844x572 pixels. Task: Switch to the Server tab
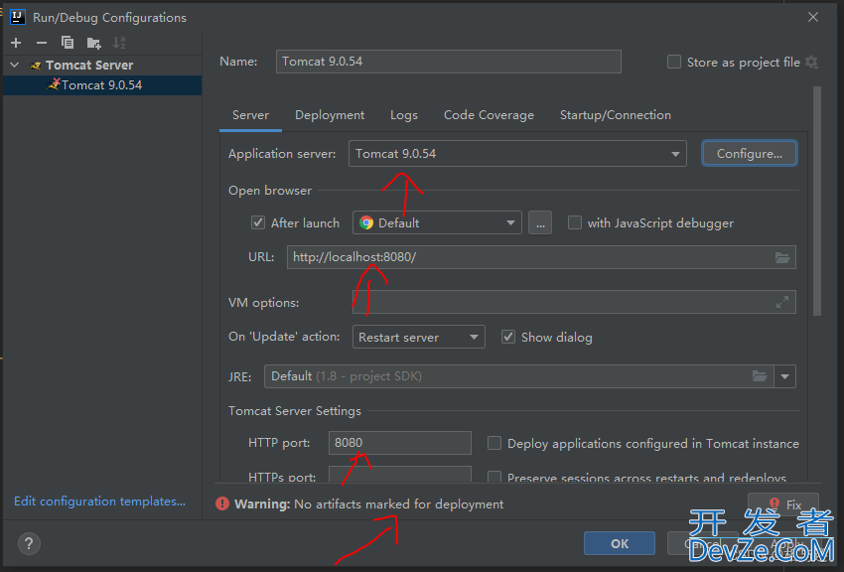point(250,115)
